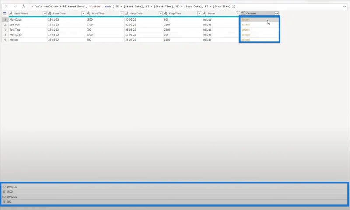
Task: Click stop date cell 13-03-22
Action: tap(143, 35)
